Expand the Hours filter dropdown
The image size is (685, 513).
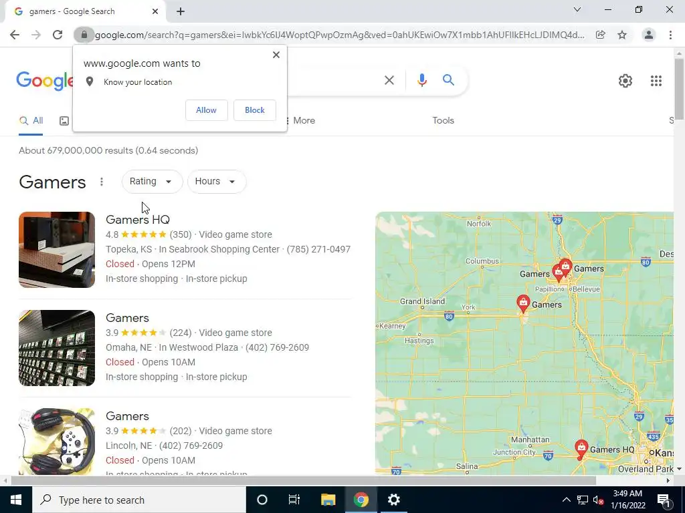click(x=216, y=182)
